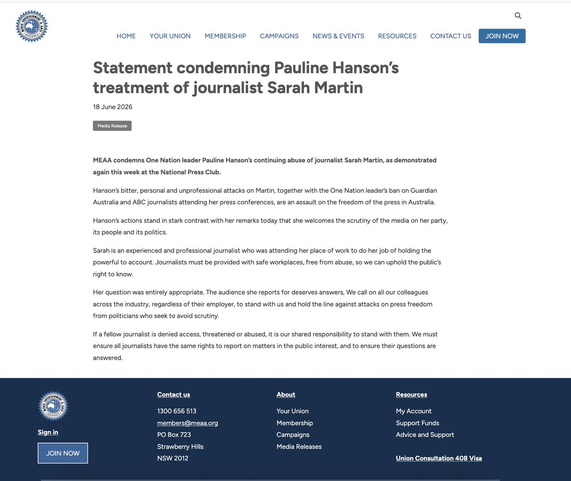Open the Media Releases footer link
The image size is (571, 481).
(299, 447)
